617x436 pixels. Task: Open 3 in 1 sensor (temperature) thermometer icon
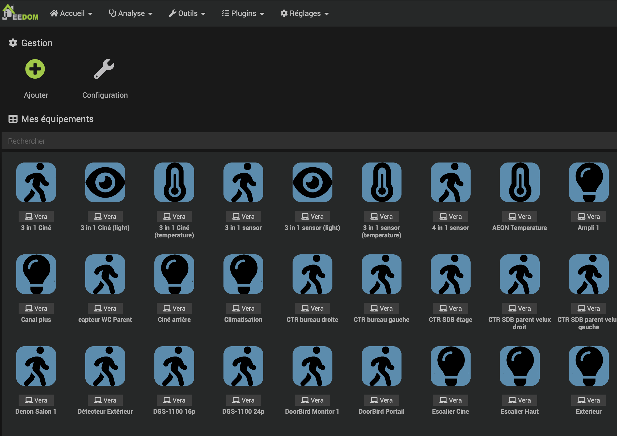[381, 182]
